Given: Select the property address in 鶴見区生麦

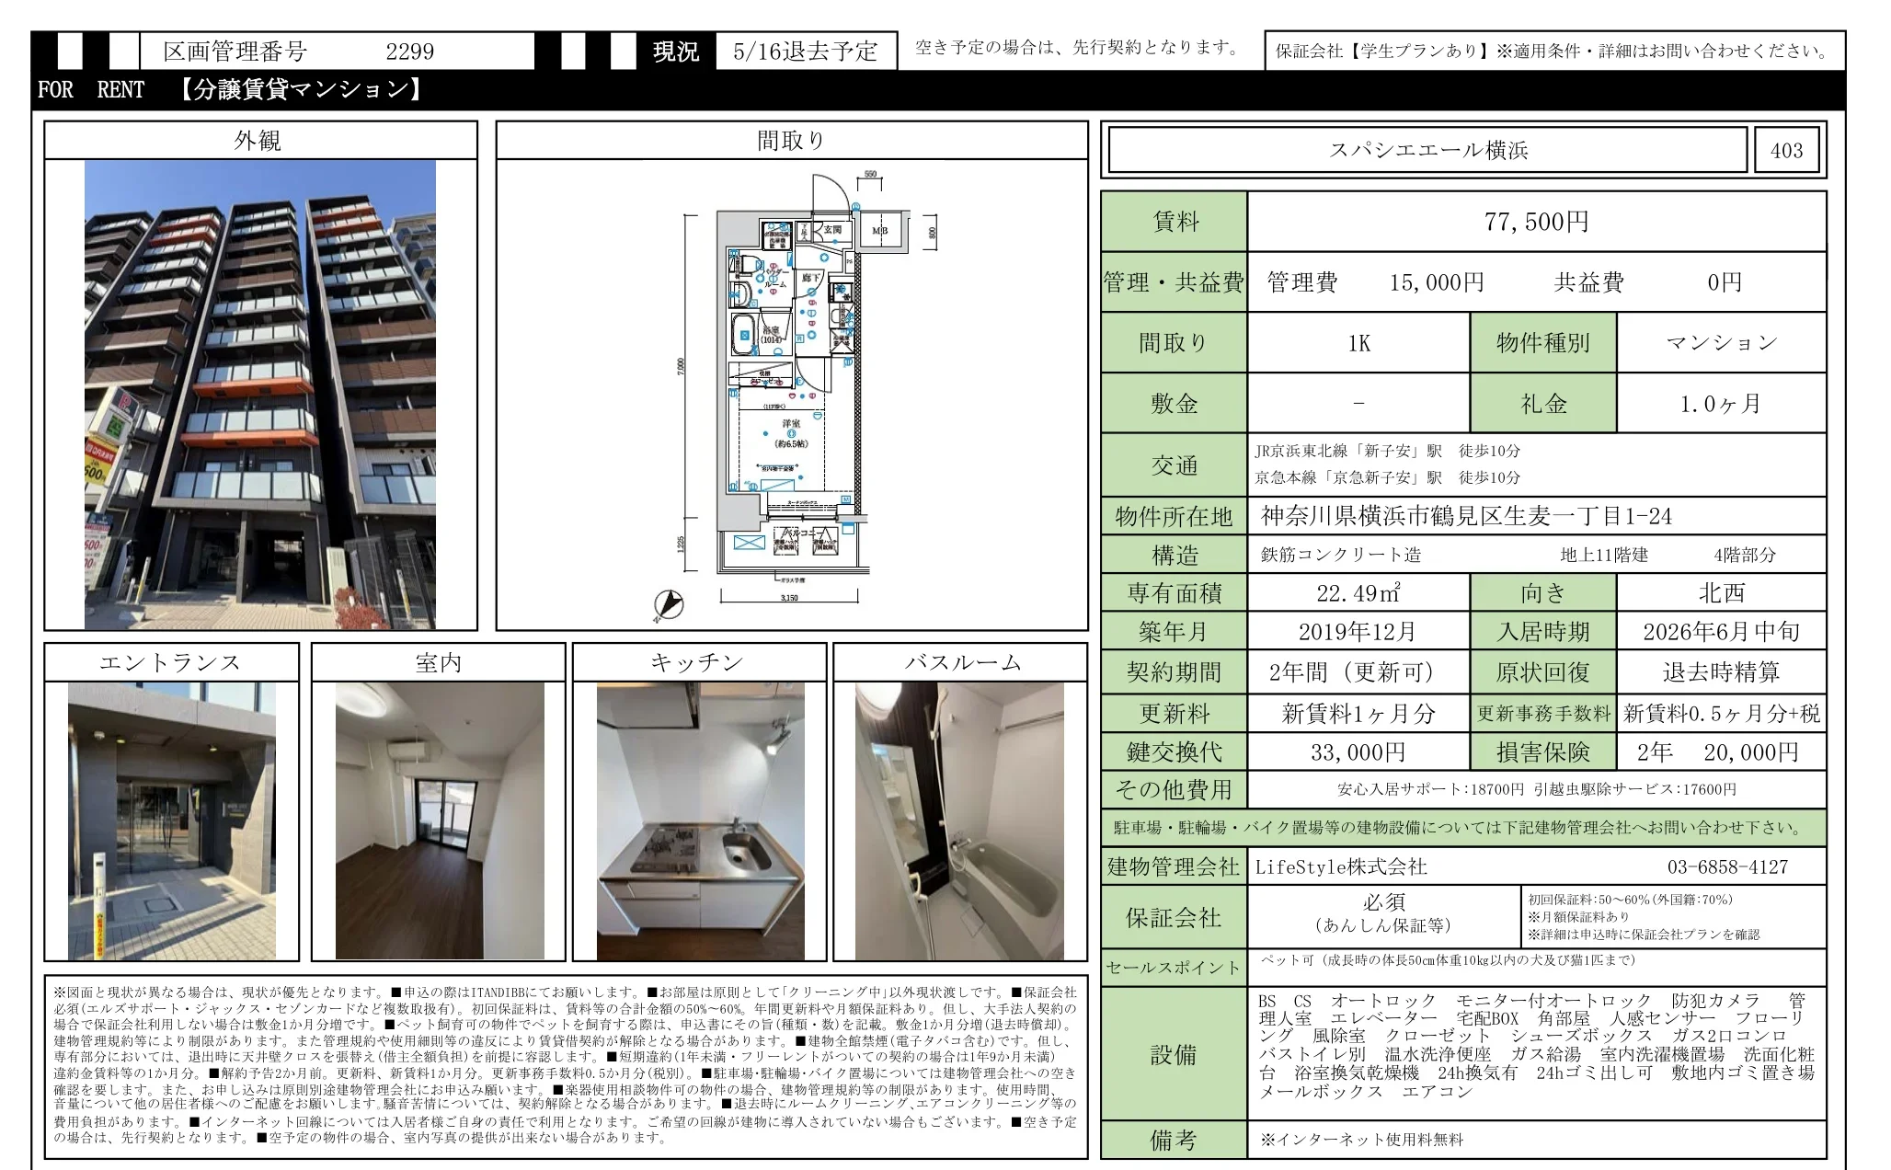Looking at the screenshot, I should pos(1466,516).
